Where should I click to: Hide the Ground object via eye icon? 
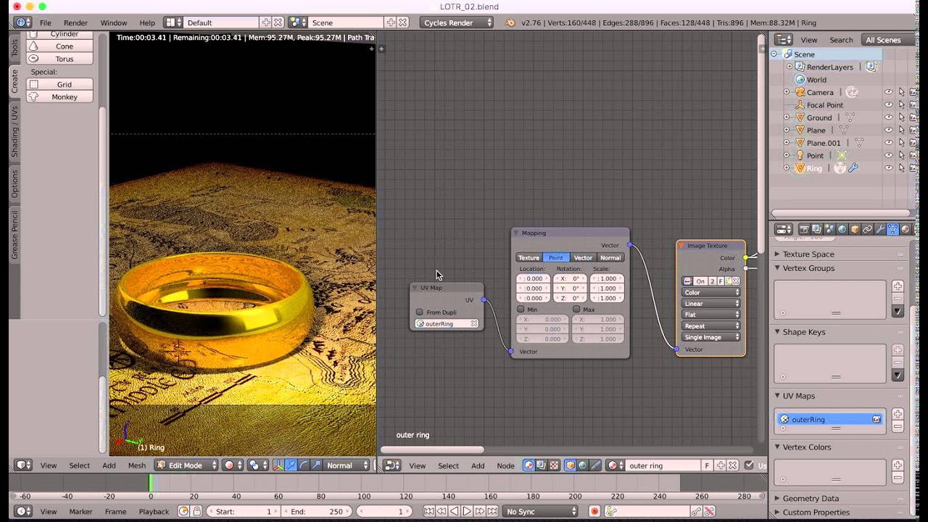(888, 117)
